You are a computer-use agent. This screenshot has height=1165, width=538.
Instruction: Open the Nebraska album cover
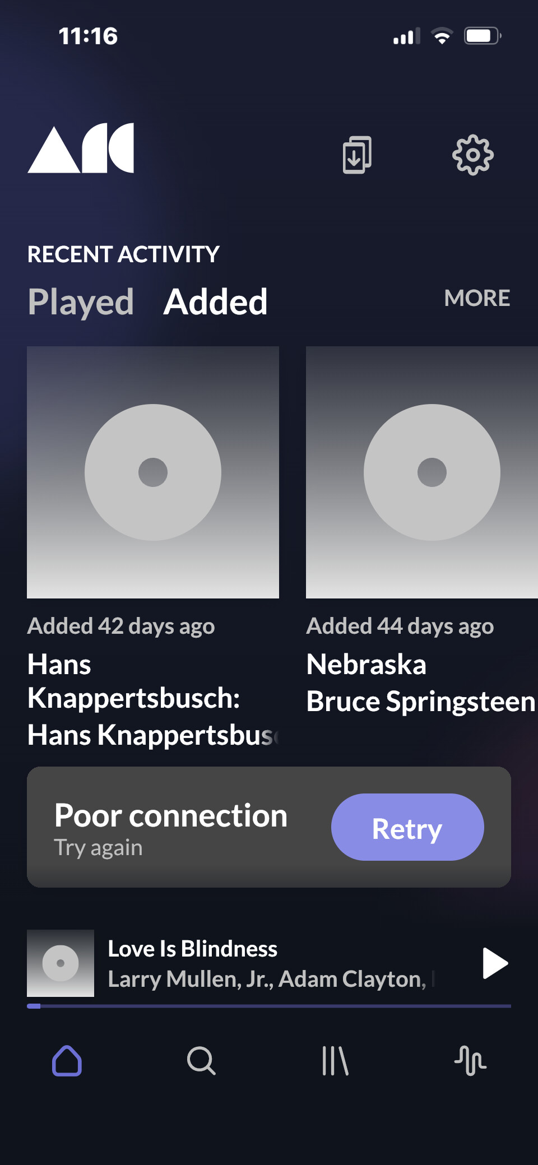coord(421,472)
